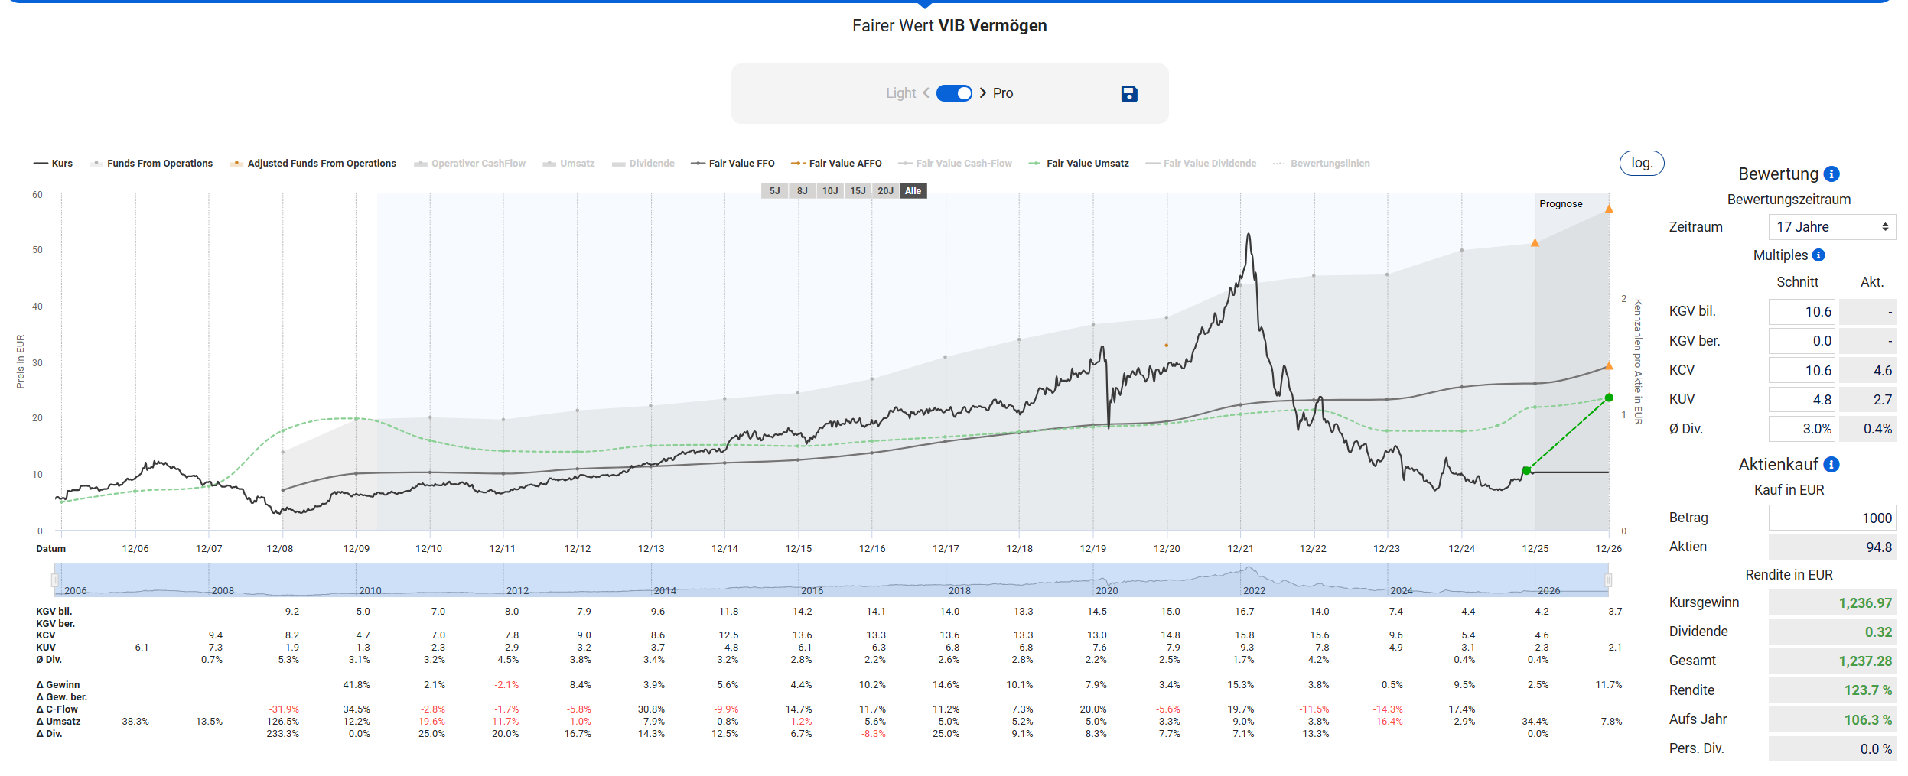This screenshot has height=776, width=1908.
Task: Toggle Fair Value Umsatz legend entry
Action: pyautogui.click(x=1079, y=164)
